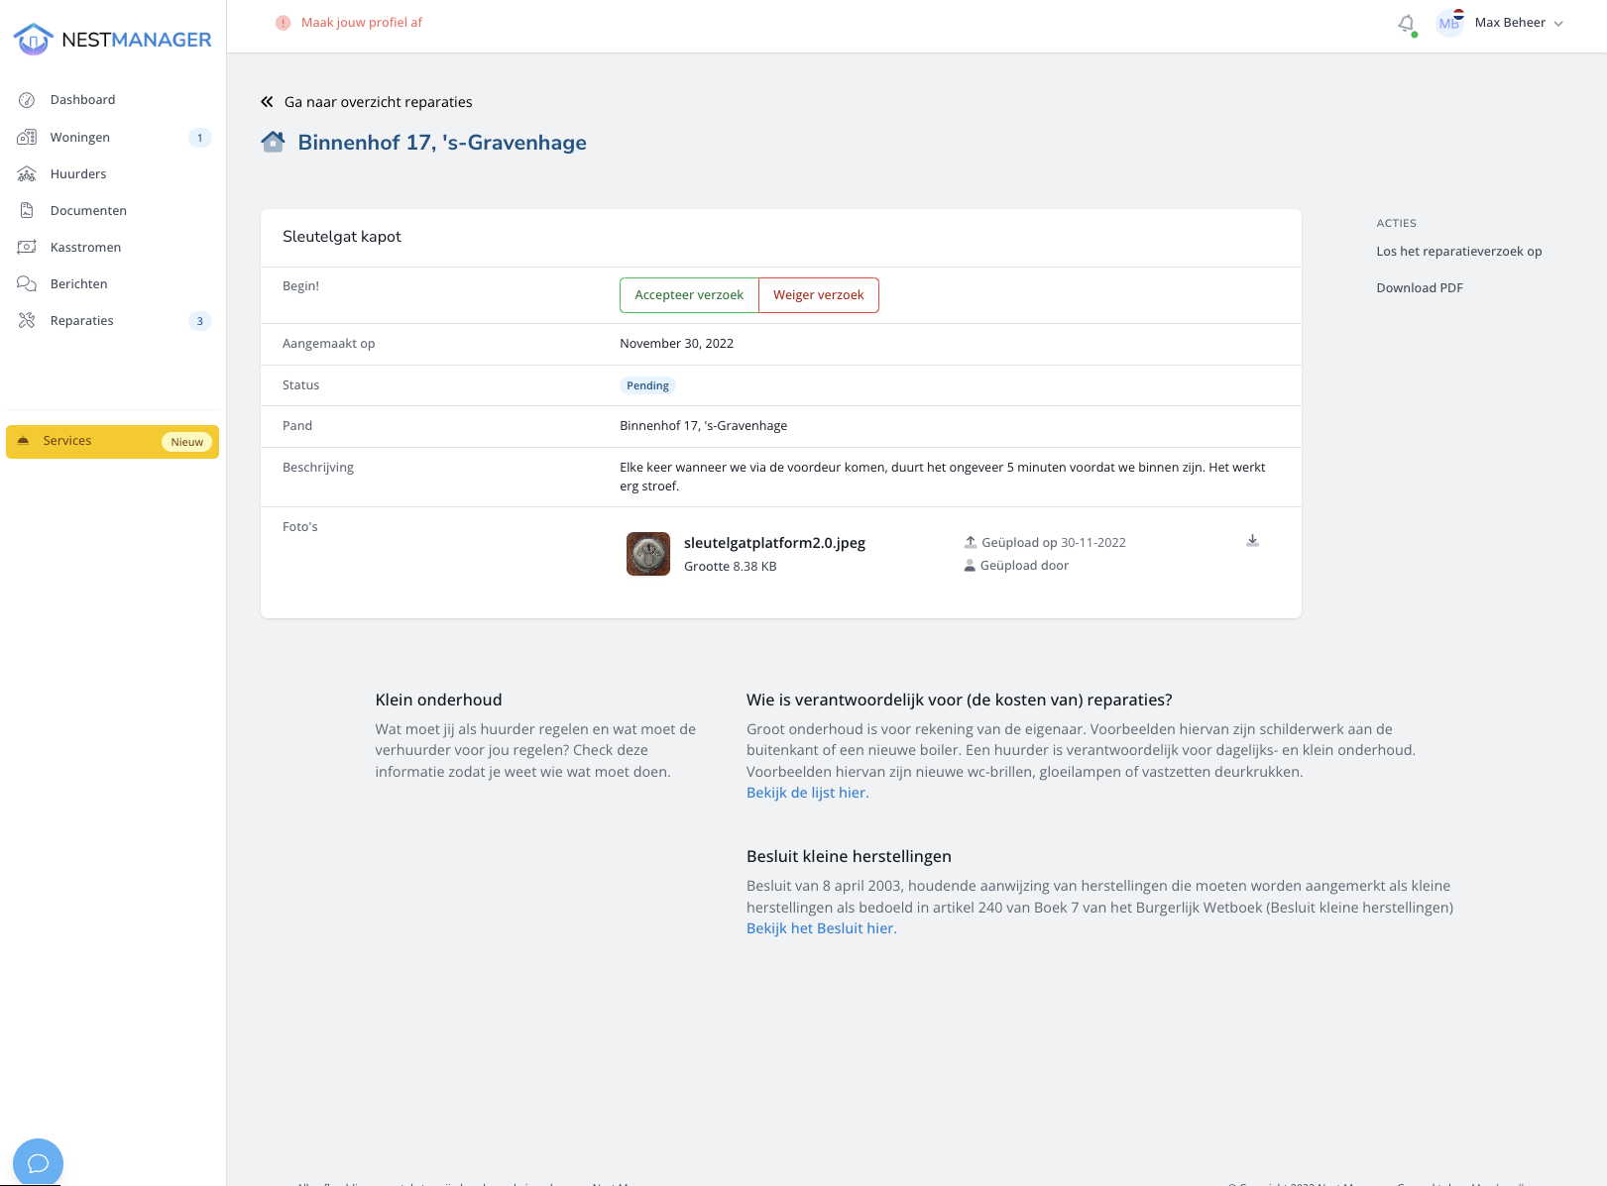Click the double-arrow back icon

click(267, 102)
